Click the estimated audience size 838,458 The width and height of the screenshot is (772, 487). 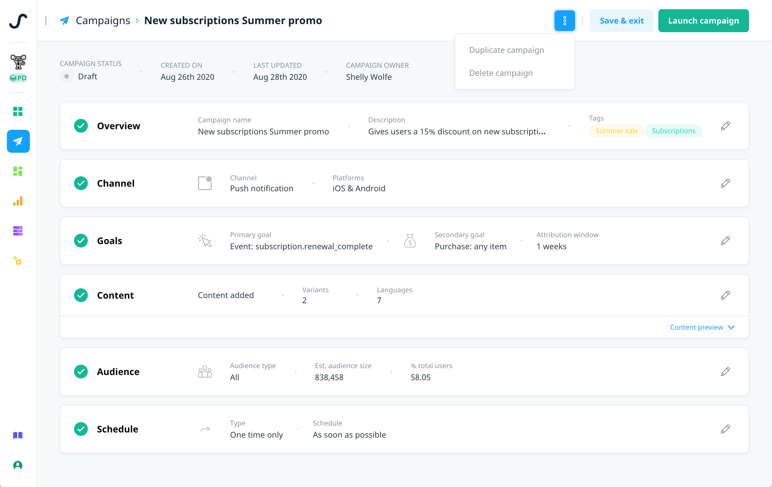coord(329,377)
